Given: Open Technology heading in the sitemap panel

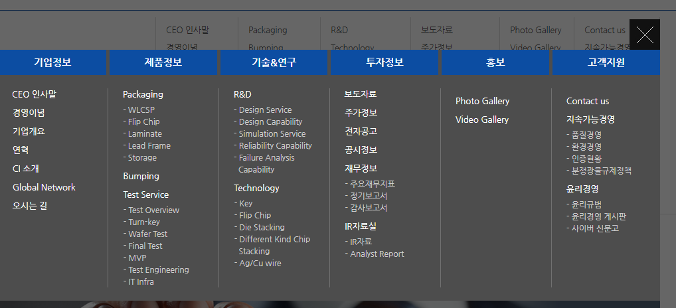Looking at the screenshot, I should point(256,188).
